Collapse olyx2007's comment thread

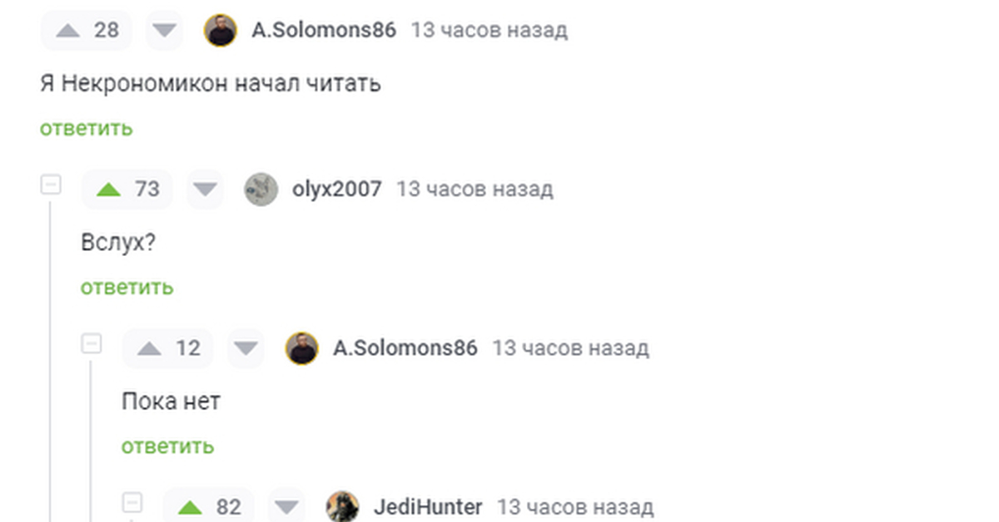pos(51,185)
